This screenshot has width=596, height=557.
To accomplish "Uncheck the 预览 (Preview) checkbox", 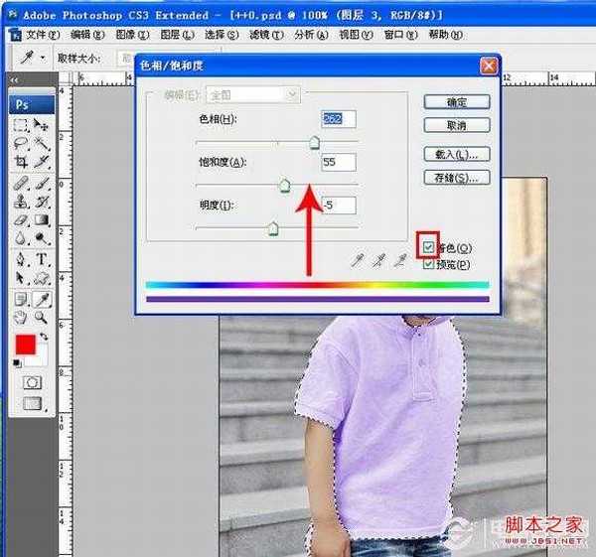I will [429, 265].
